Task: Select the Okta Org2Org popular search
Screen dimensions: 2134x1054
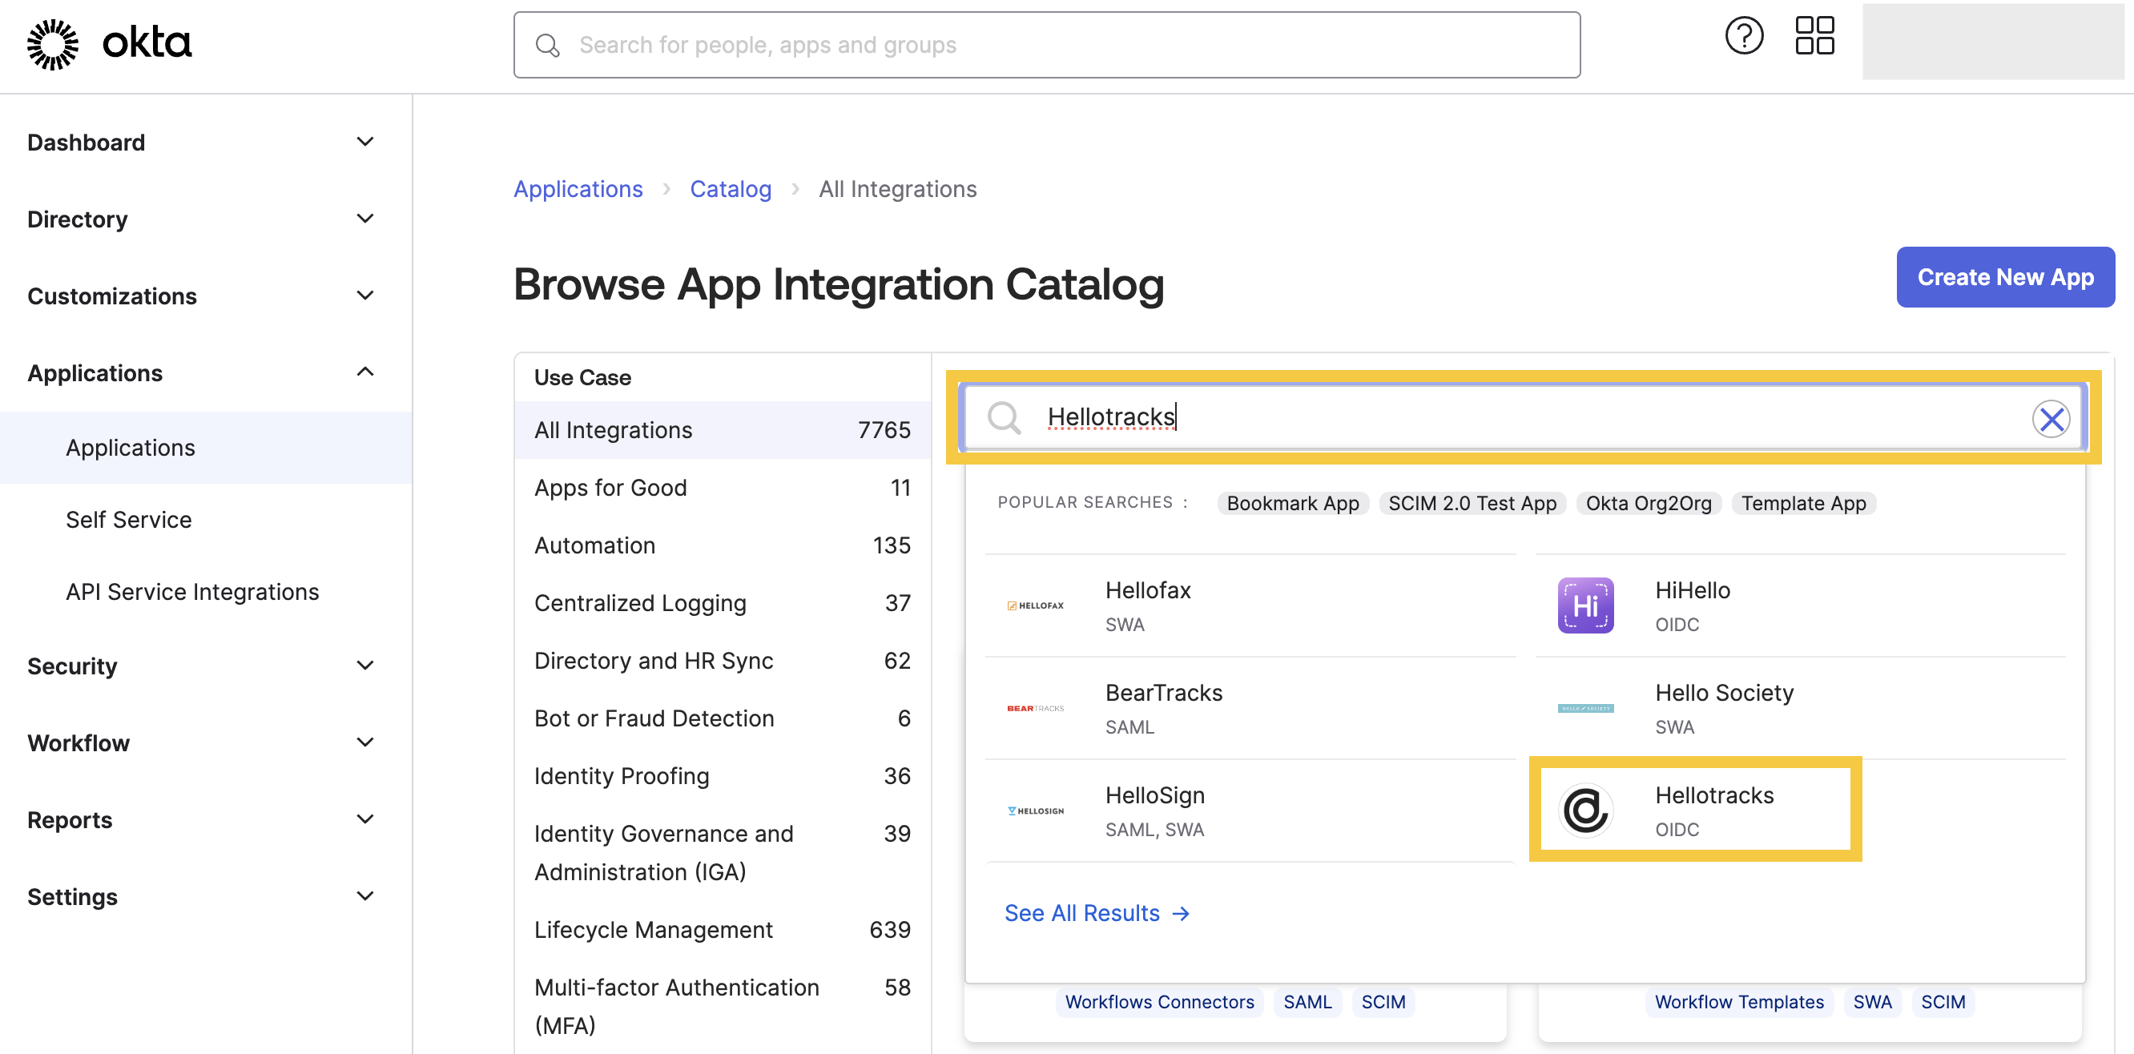Action: (1649, 504)
